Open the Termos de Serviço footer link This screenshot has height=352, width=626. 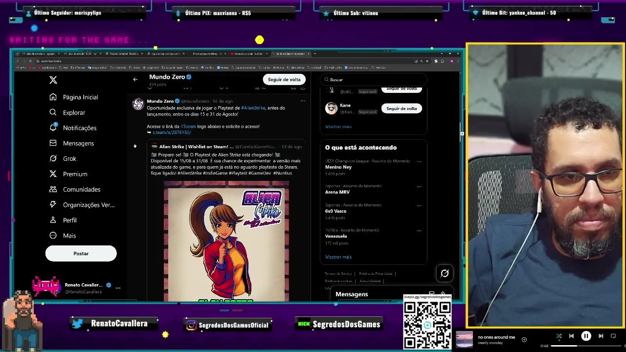pos(338,274)
